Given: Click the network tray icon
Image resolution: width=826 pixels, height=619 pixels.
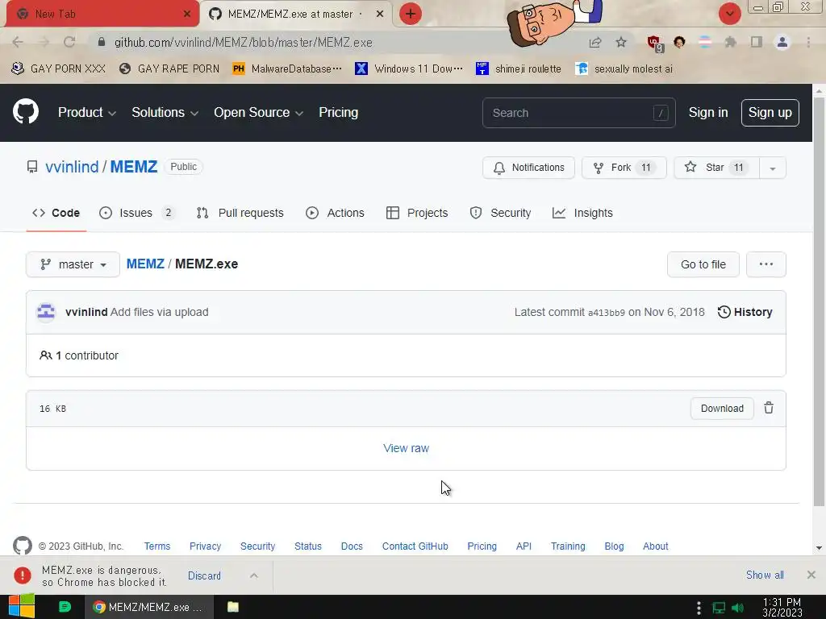Looking at the screenshot, I should [x=719, y=608].
